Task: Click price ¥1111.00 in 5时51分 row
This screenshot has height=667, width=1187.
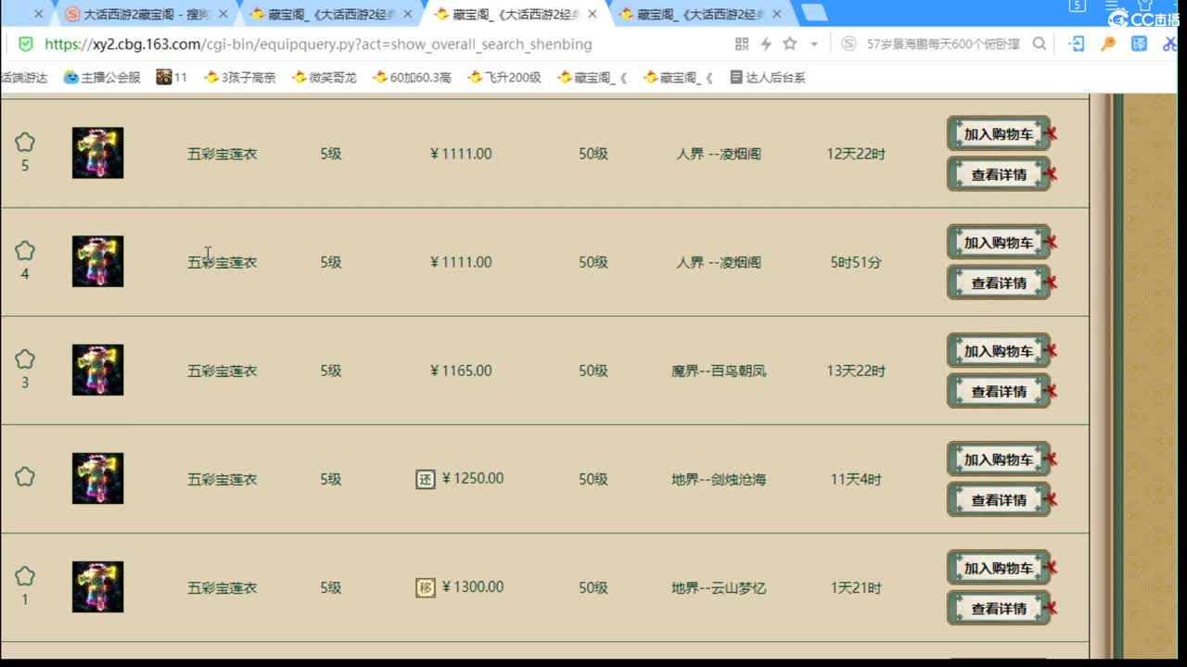Action: tap(461, 262)
